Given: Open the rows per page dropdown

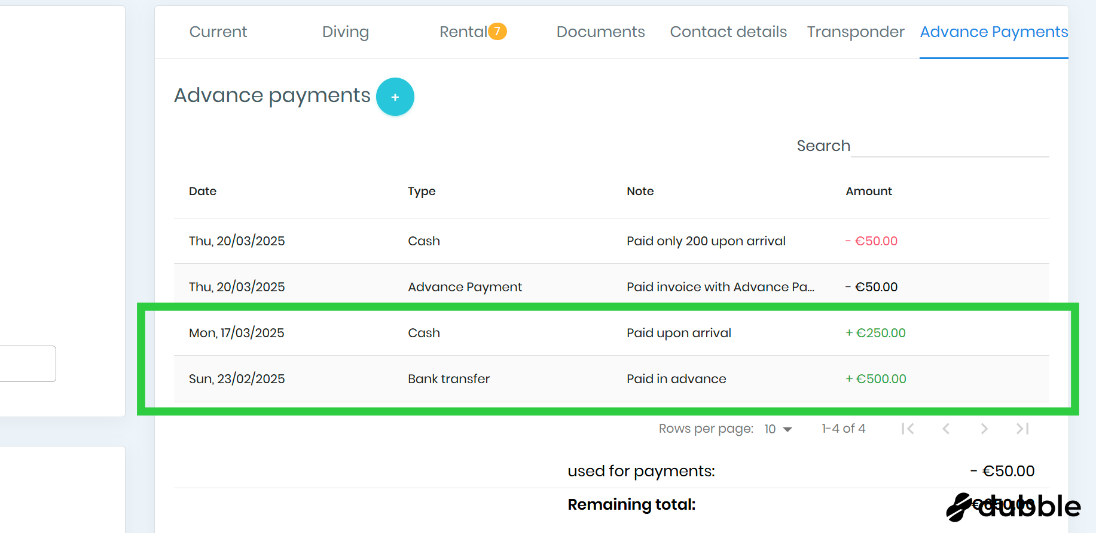Looking at the screenshot, I should click(778, 429).
